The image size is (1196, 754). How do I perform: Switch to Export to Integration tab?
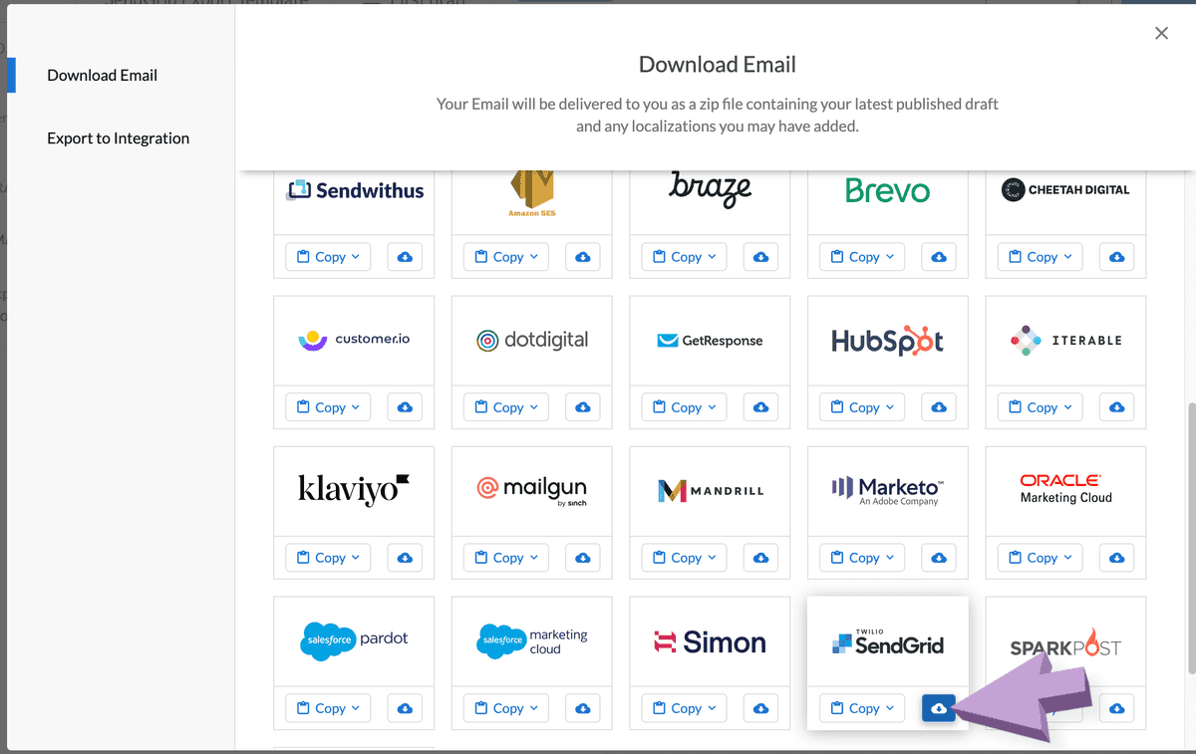118,138
